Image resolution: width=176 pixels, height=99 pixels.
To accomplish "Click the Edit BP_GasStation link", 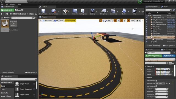I will point(171,22).
